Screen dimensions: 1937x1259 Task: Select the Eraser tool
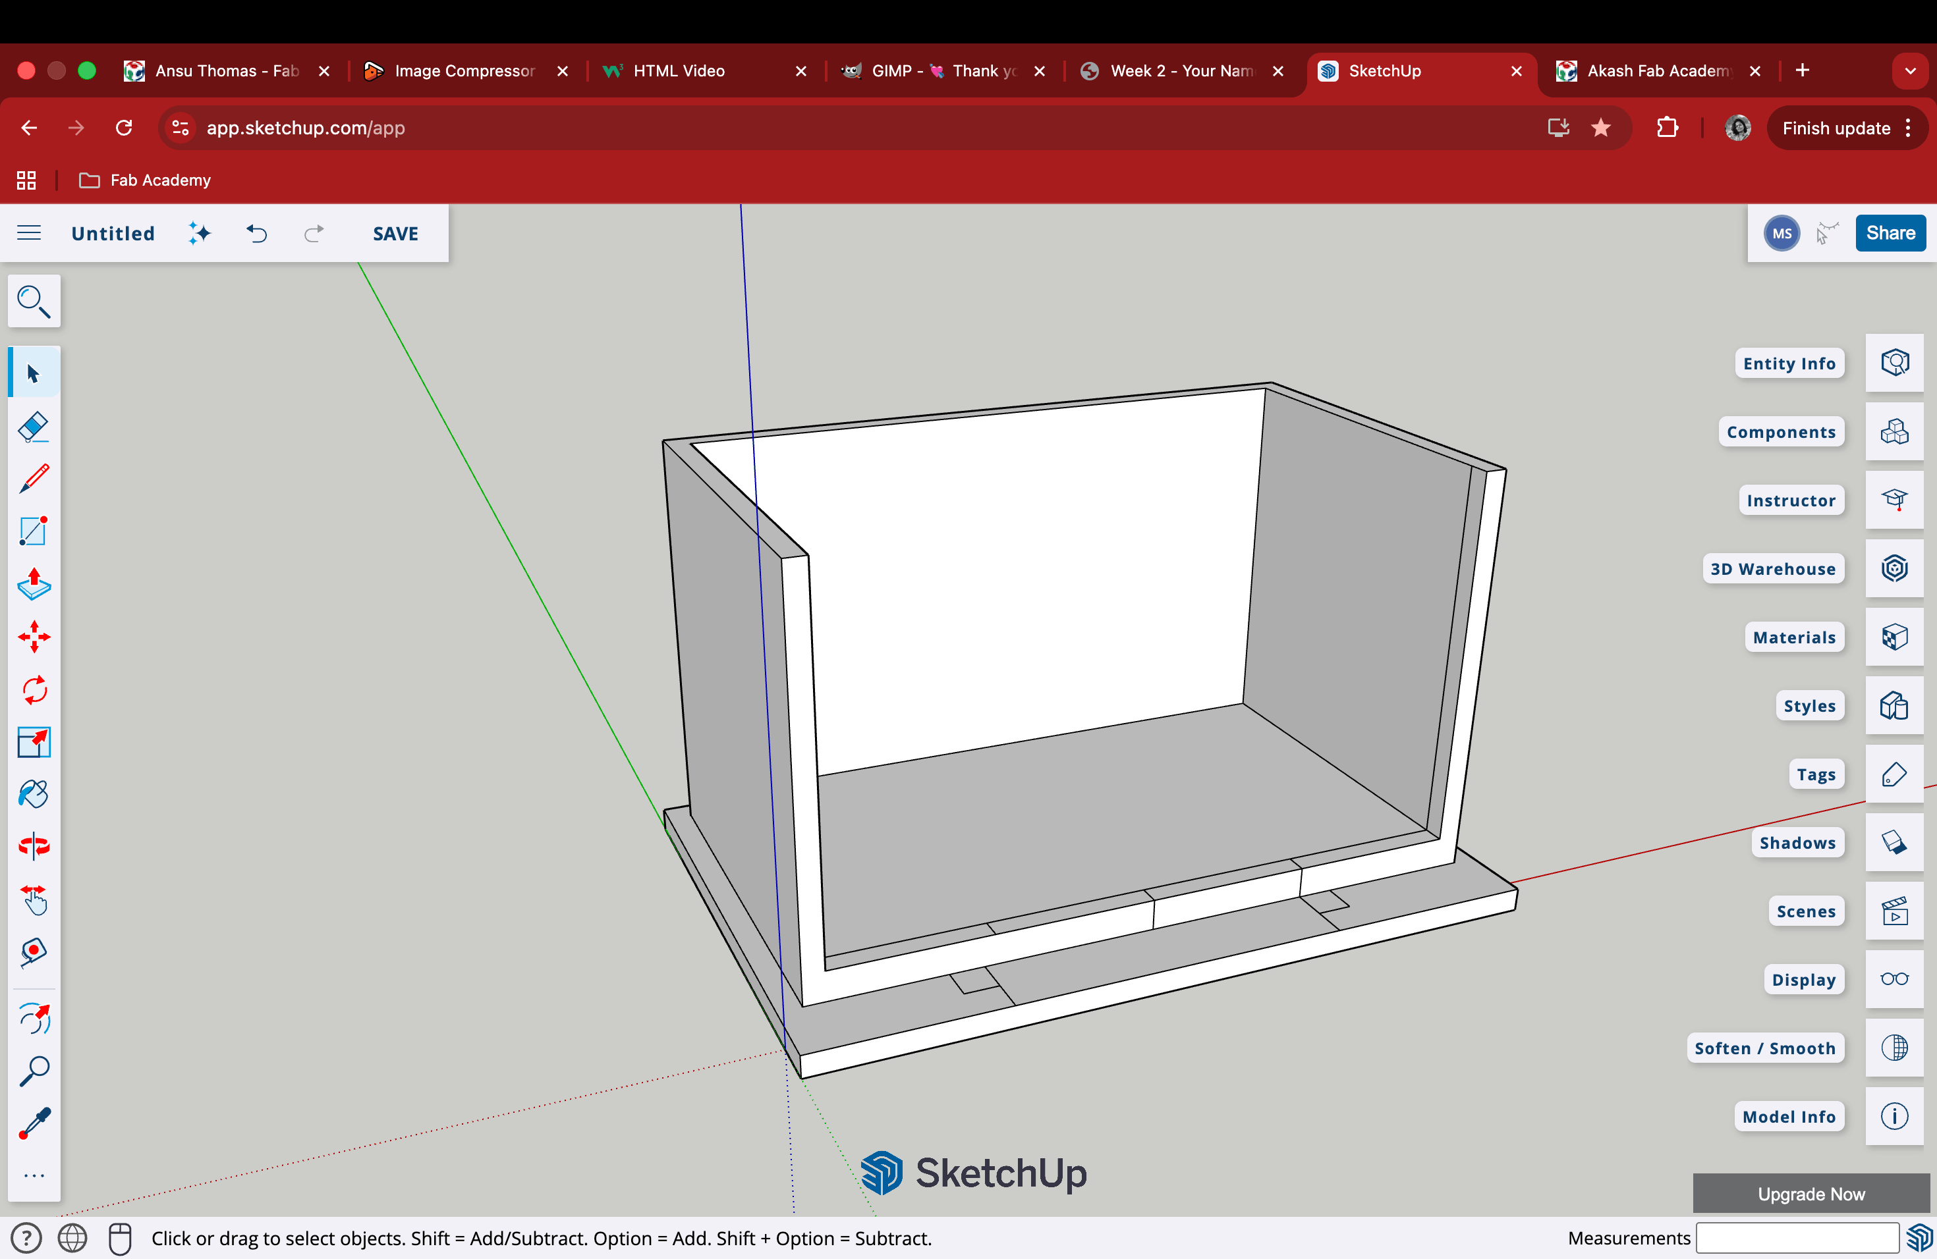tap(34, 427)
